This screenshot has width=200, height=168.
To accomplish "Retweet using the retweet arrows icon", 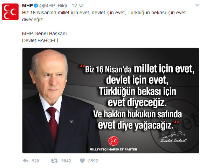I will (x=54, y=161).
